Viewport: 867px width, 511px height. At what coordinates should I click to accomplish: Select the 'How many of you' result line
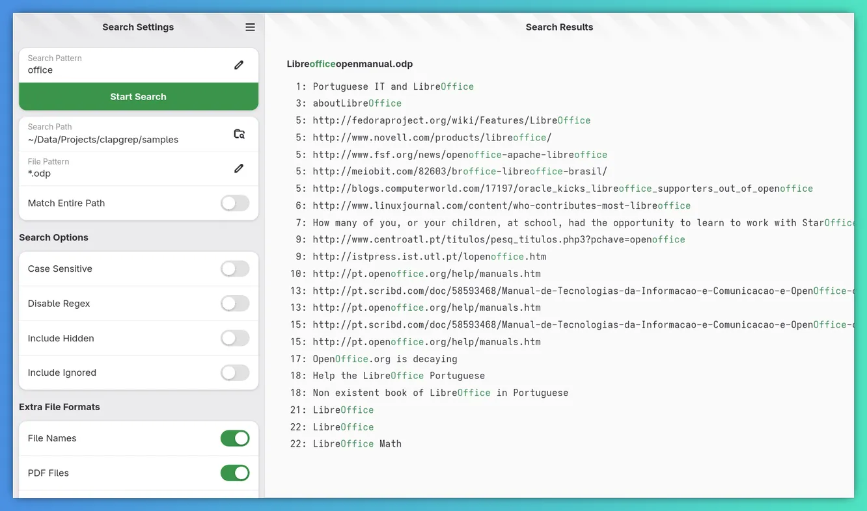pyautogui.click(x=583, y=222)
